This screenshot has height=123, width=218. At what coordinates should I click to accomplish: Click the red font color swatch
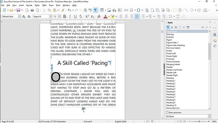[x=106, y=16]
